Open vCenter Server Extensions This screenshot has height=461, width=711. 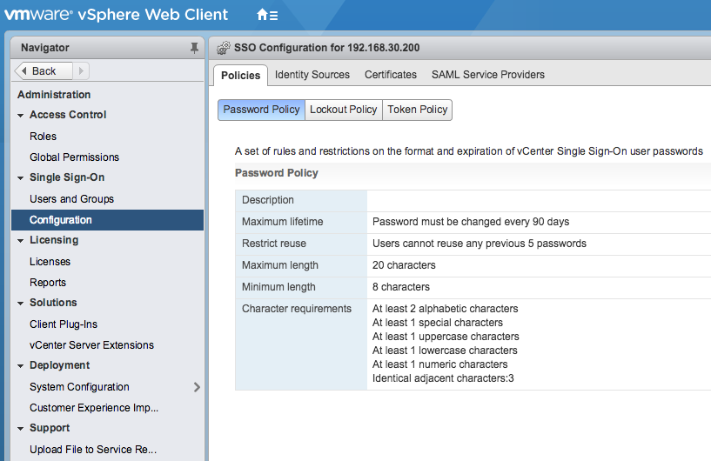coord(91,345)
